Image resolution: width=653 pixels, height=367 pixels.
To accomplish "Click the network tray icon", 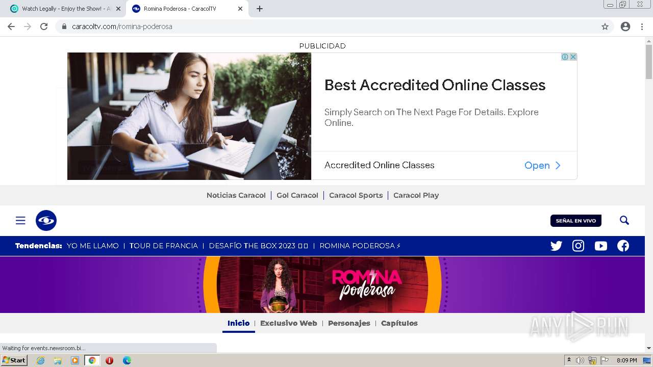I will [592, 360].
